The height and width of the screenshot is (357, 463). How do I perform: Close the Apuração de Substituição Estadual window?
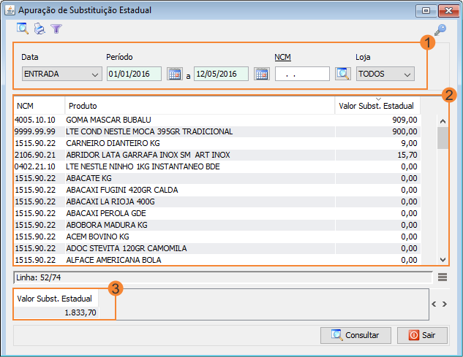click(448, 11)
